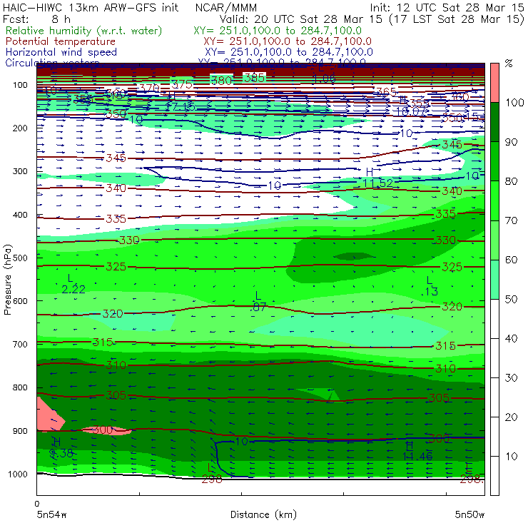Click the '380' potential temperature contour label
The width and height of the screenshot is (528, 528).
[221, 81]
